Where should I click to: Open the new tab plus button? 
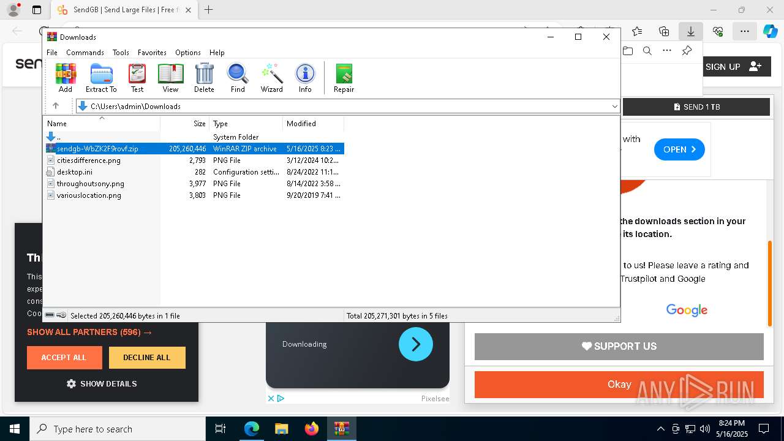[209, 10]
